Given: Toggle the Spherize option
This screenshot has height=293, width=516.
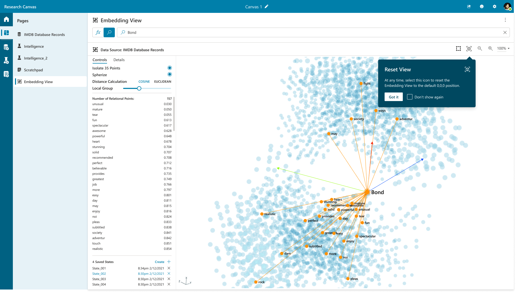Looking at the screenshot, I should 169,75.
